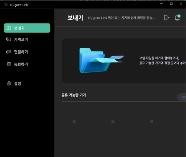Viewport: 186px width, 157px height.
Task: Open the 보내기 (Send) sidebar menu
Action: (x=27, y=28)
